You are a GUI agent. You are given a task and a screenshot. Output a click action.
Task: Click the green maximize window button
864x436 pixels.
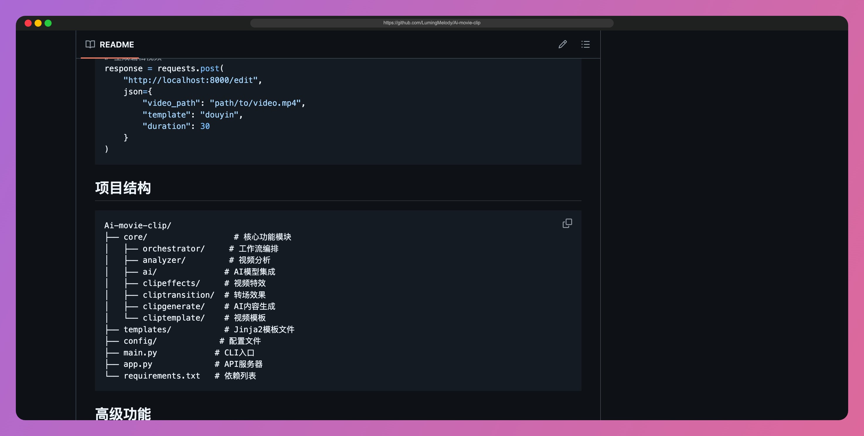48,23
